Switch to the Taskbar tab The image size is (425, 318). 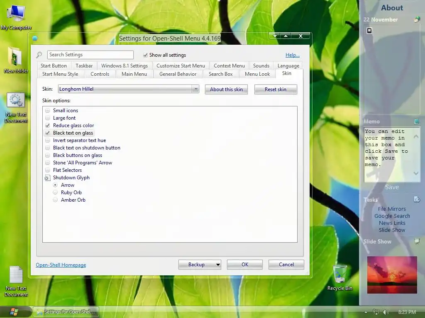[x=84, y=66]
